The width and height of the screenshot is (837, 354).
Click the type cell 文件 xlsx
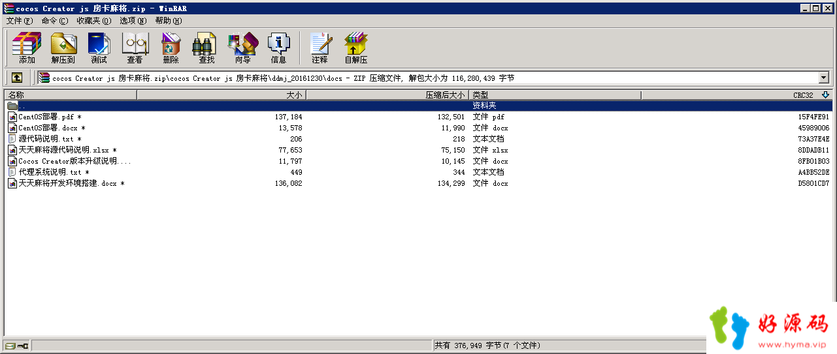[x=490, y=150]
